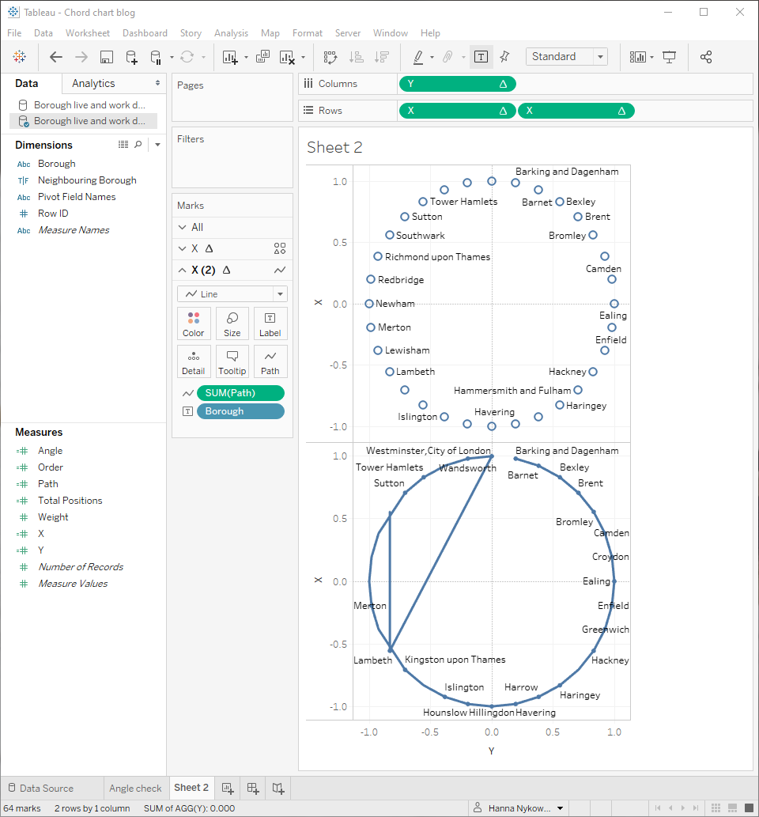The width and height of the screenshot is (759, 817).
Task: Click the Clear Sheet icon
Action: point(287,57)
